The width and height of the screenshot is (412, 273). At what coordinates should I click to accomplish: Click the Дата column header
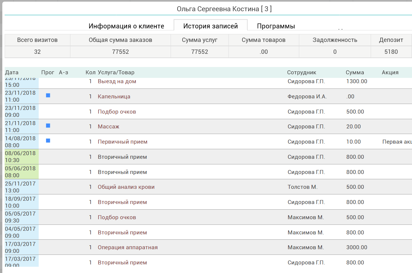[x=12, y=72]
